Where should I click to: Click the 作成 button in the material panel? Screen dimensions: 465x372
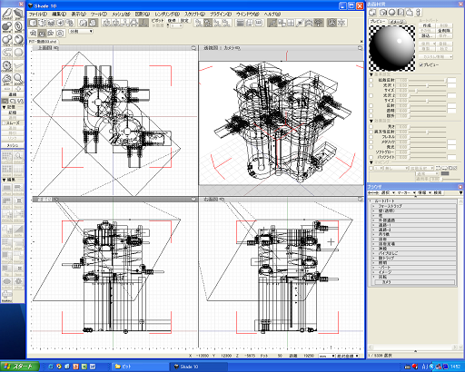427,25
